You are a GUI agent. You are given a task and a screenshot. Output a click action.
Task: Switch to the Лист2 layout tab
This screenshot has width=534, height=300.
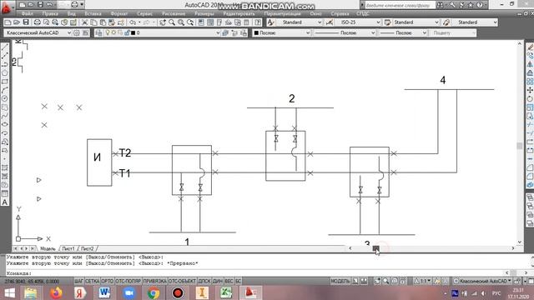[87, 248]
